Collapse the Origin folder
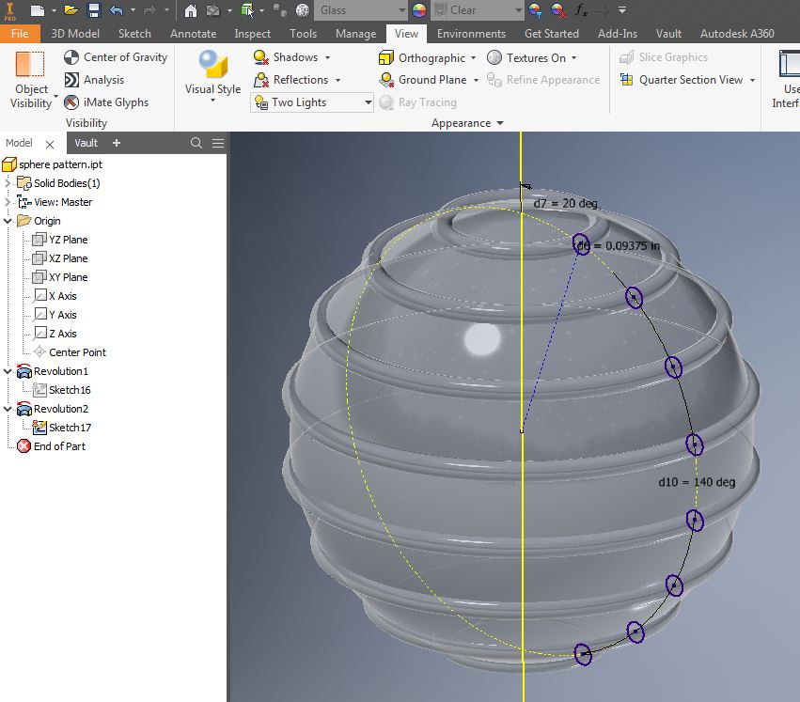The image size is (800, 702). [x=8, y=220]
